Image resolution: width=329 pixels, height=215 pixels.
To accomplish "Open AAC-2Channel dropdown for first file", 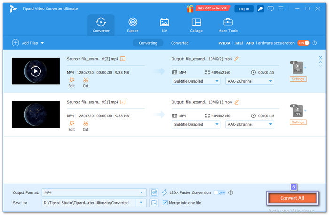I will [x=250, y=81].
